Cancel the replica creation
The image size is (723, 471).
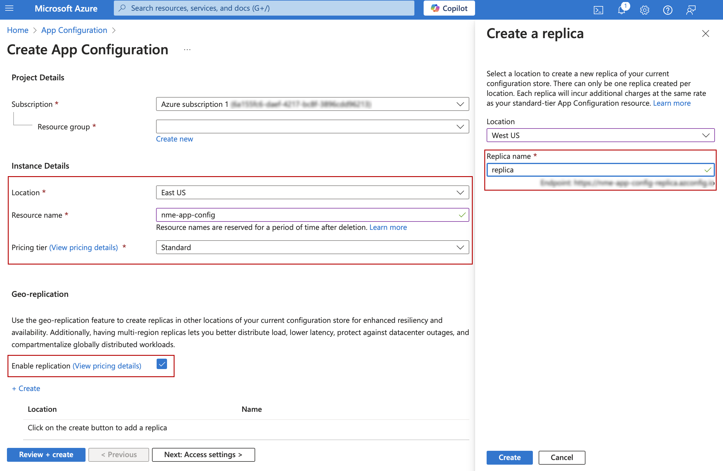tap(562, 457)
